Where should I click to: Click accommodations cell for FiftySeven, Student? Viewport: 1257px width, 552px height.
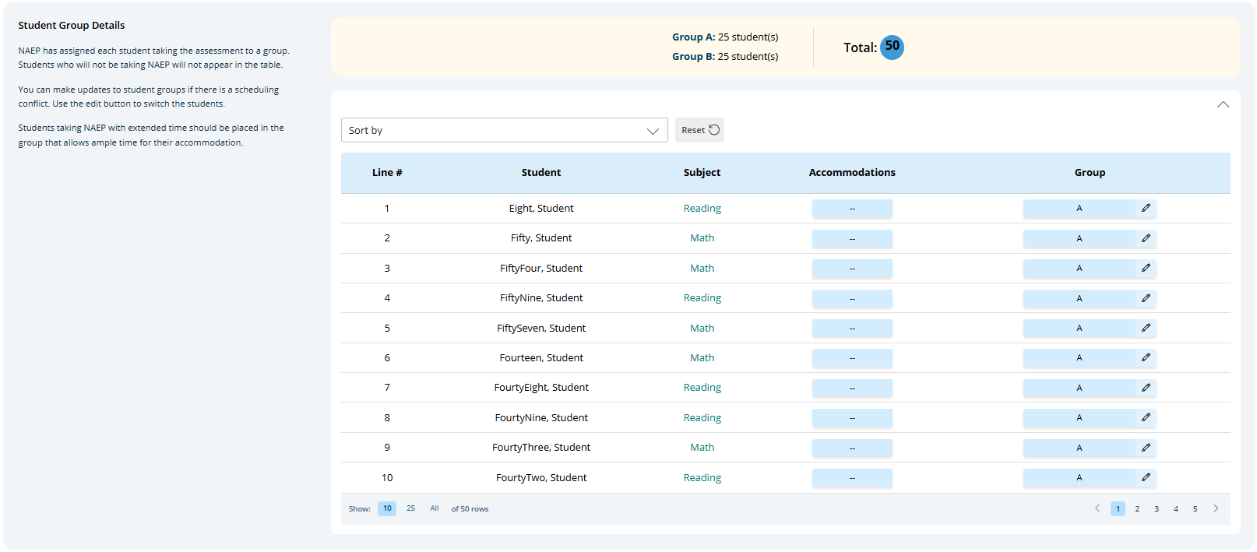pyautogui.click(x=852, y=329)
